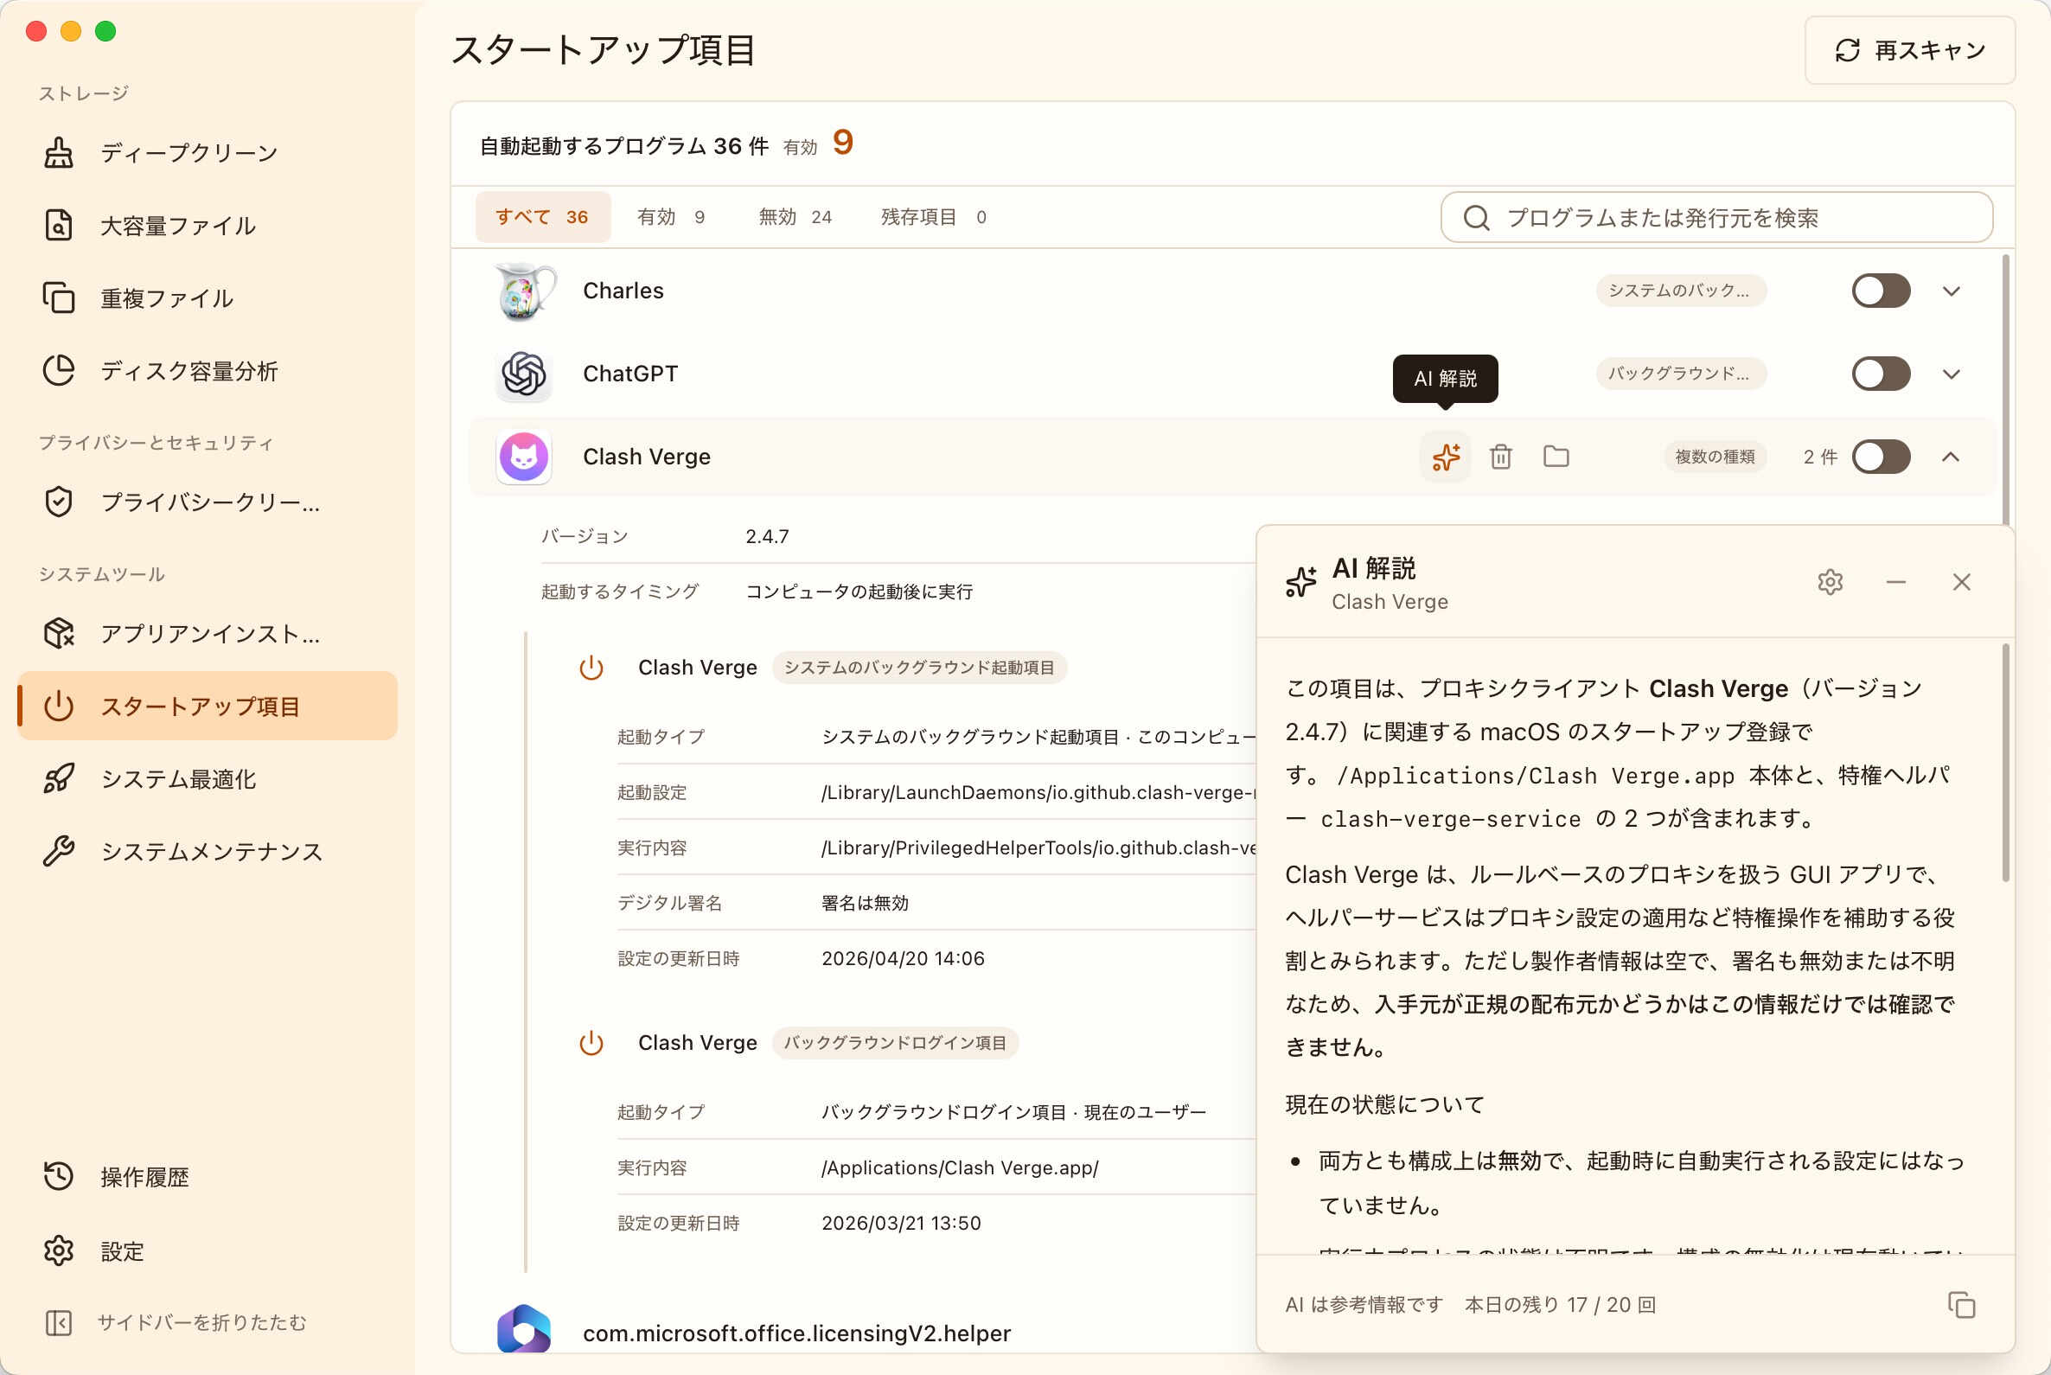Open システムメンテナンス in the sidebar
The width and height of the screenshot is (2051, 1375).
(207, 852)
